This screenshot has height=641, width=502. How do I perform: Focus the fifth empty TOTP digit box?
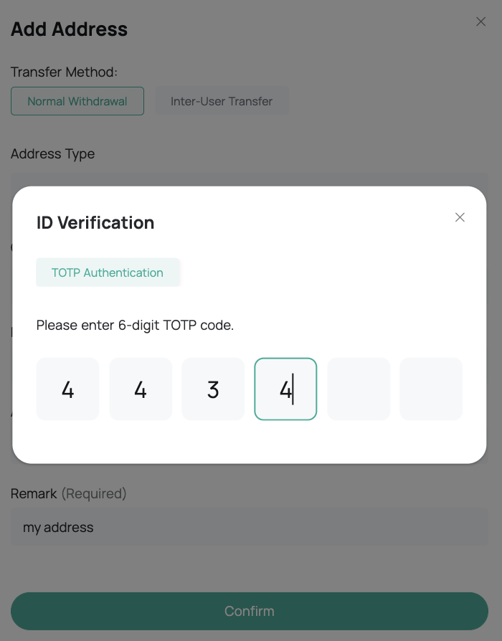(359, 389)
